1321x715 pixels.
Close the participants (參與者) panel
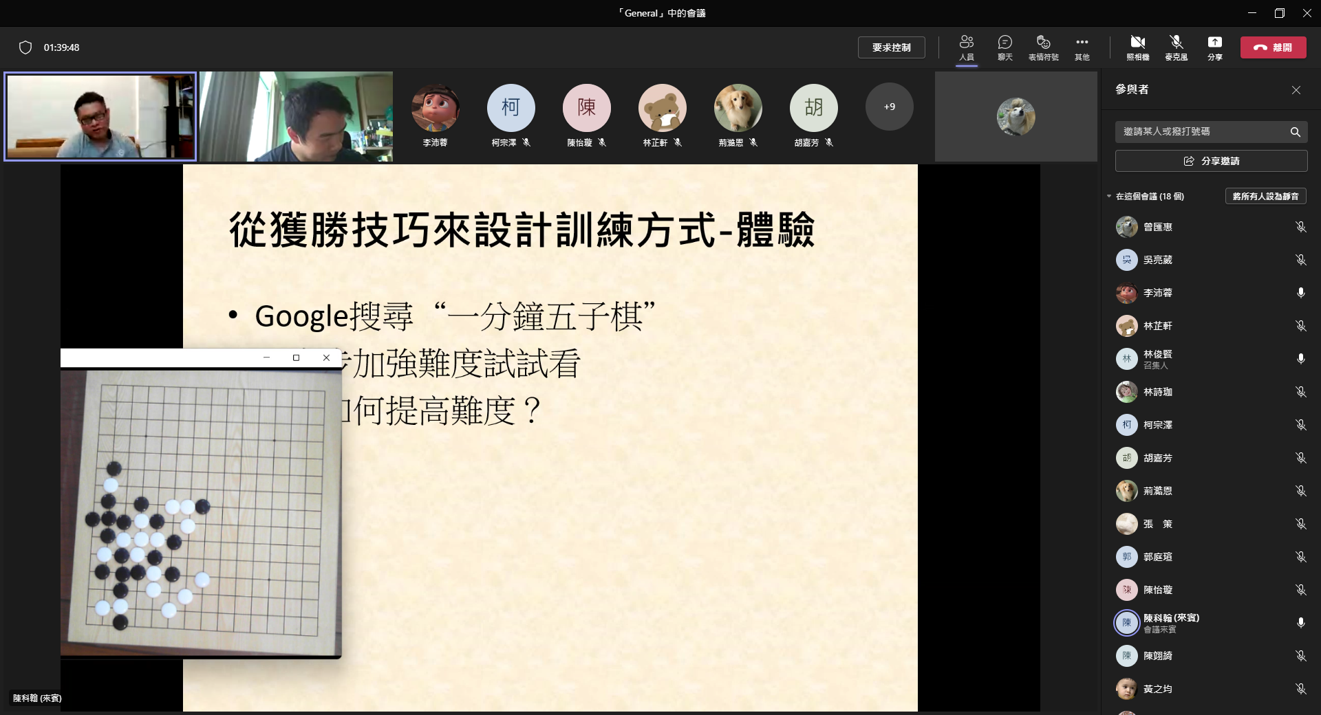pyautogui.click(x=1296, y=90)
